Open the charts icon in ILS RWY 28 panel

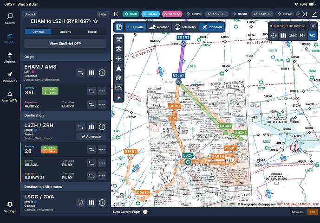tap(283, 35)
